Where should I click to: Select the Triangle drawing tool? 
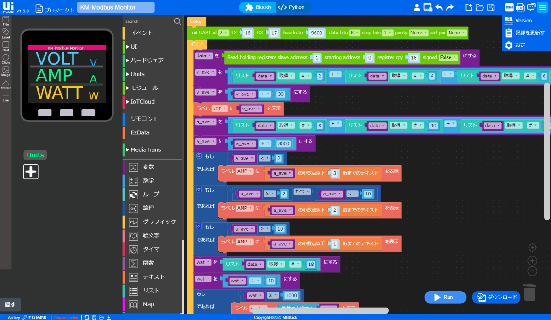point(6,83)
